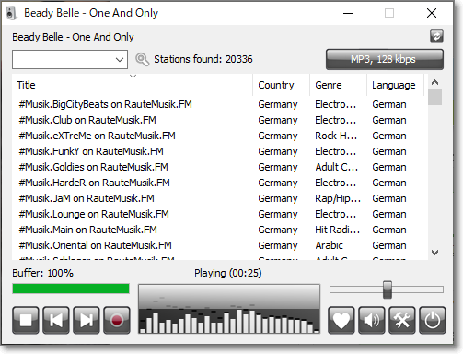Click the station list scrollbar thumb
This screenshot has width=463, height=354.
coord(434,97)
